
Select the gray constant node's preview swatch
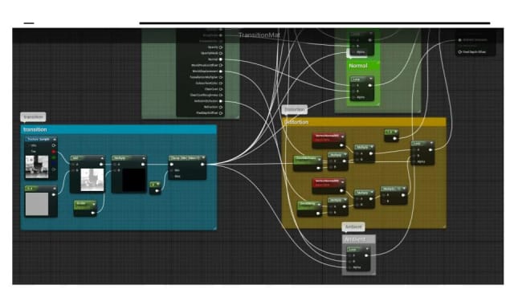(x=37, y=204)
